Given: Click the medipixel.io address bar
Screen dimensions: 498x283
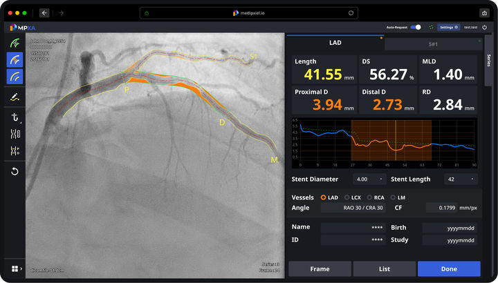Looking at the screenshot, I should 249,13.
